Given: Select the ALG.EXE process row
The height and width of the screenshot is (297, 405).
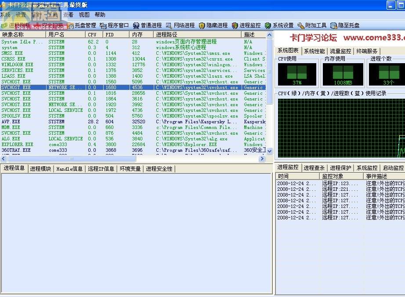Looking at the screenshot, I should 133,139.
